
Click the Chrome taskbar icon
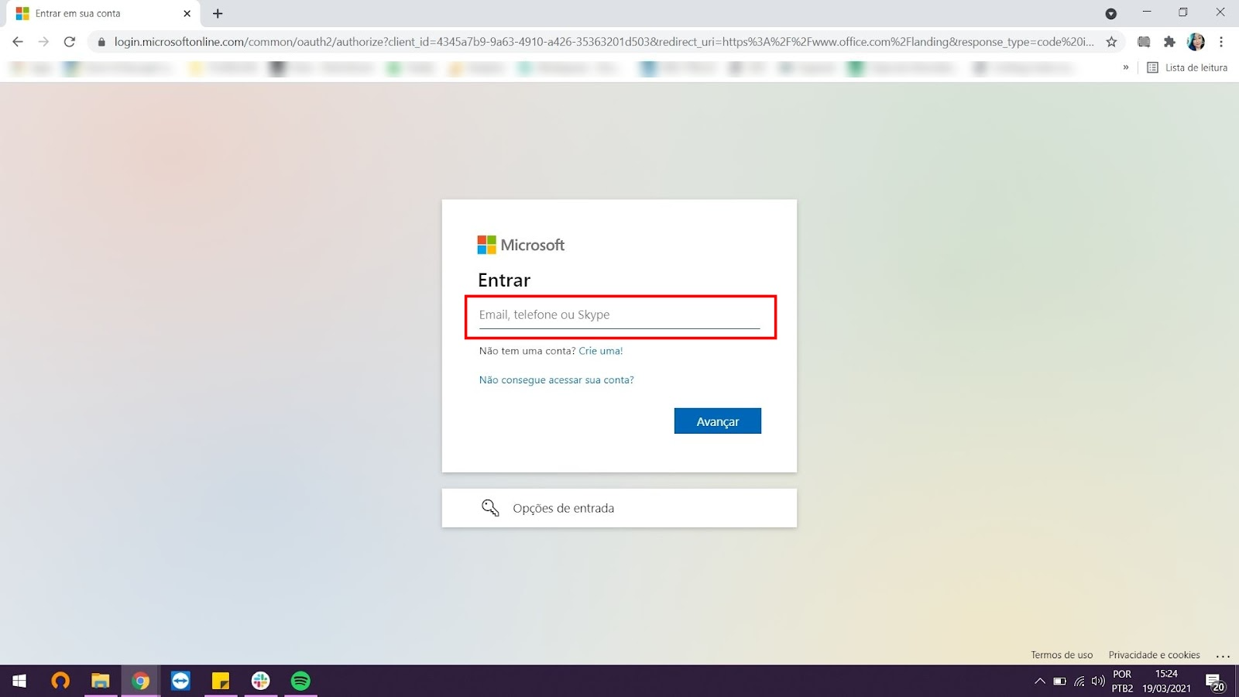point(140,681)
